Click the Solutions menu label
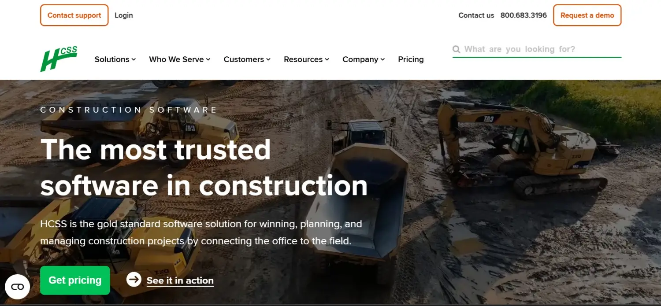The height and width of the screenshot is (306, 661). pyautogui.click(x=112, y=59)
